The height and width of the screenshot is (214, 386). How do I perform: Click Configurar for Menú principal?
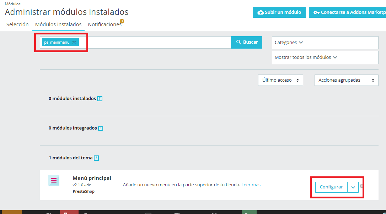(331, 187)
